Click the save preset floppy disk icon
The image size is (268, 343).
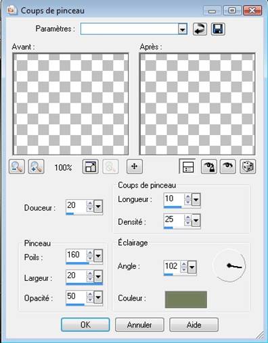(218, 29)
